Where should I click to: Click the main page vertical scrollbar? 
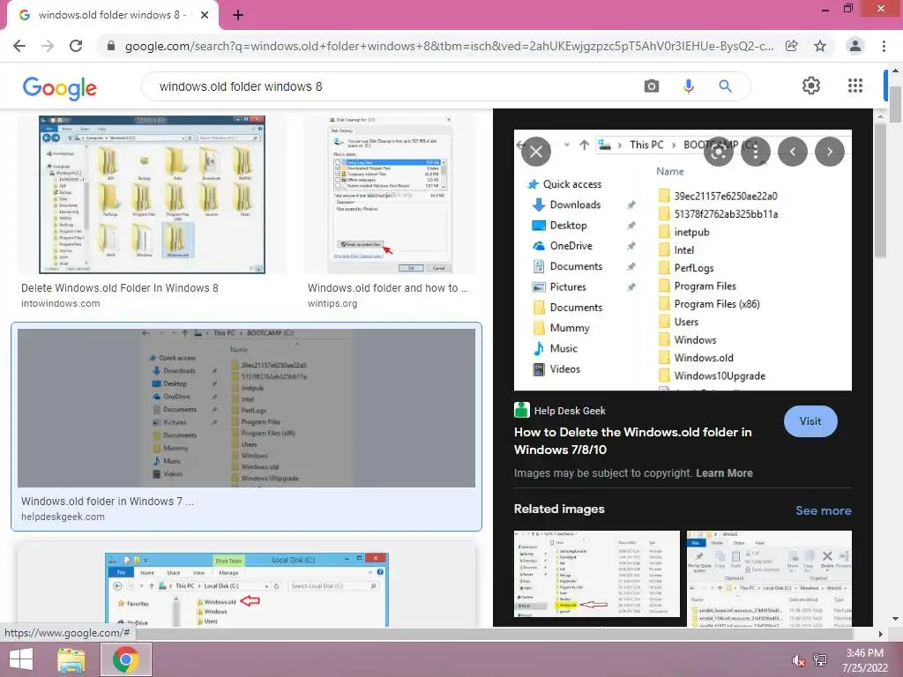point(896,104)
